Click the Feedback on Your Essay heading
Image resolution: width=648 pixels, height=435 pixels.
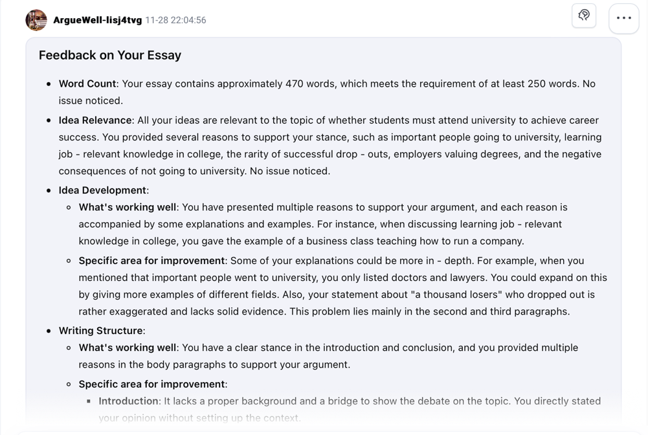tap(110, 55)
